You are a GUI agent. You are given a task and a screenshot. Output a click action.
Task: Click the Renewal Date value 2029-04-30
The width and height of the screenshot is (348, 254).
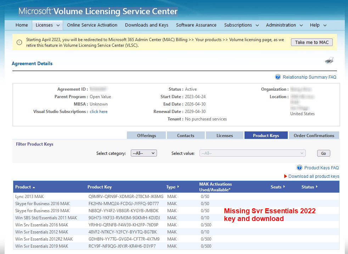[x=195, y=112]
